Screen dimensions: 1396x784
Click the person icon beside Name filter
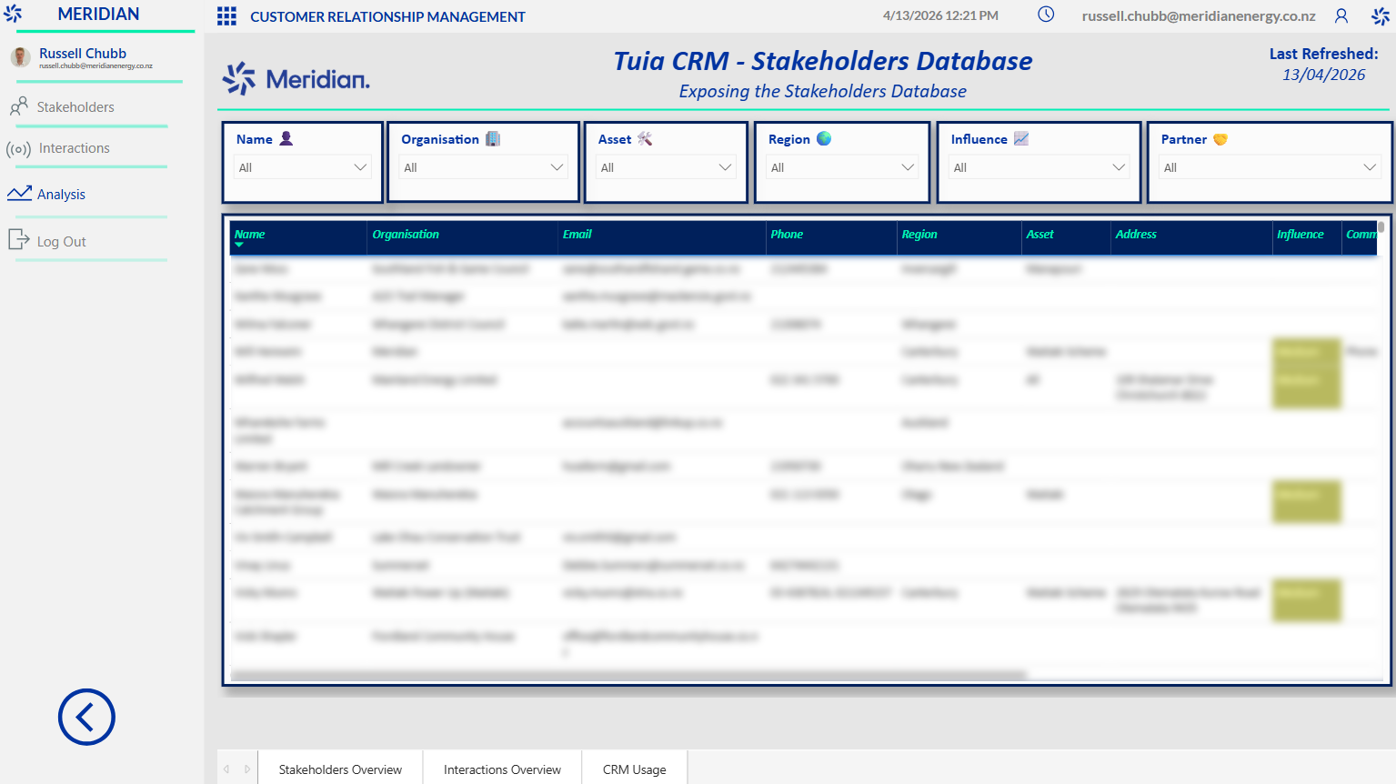pyautogui.click(x=286, y=138)
